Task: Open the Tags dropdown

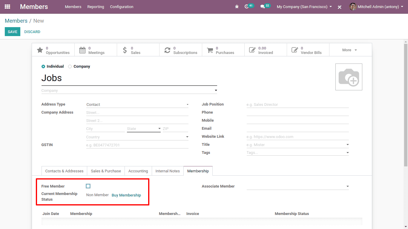Action: tap(297, 153)
